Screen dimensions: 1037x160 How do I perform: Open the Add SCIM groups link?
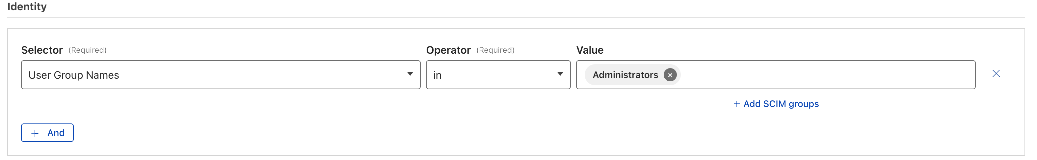(x=781, y=104)
